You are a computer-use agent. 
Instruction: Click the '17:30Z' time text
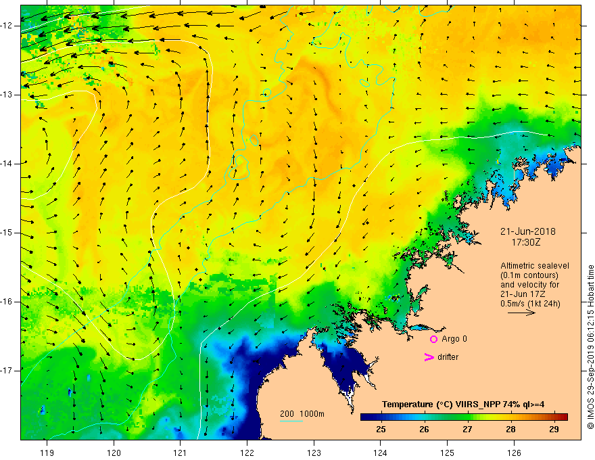pyautogui.click(x=525, y=242)
